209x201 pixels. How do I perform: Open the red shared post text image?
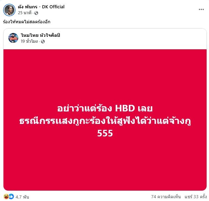pos(105,120)
